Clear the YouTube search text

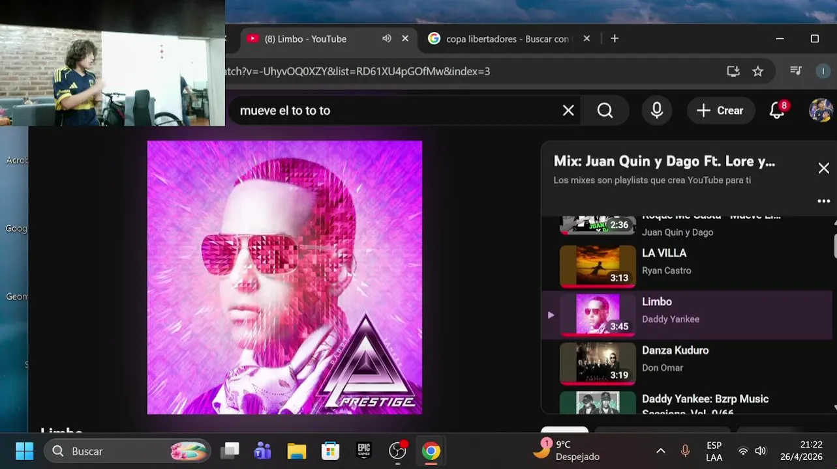coord(568,111)
